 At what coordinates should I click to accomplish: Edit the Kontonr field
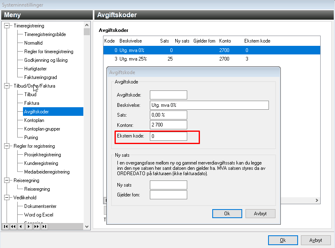(168, 125)
